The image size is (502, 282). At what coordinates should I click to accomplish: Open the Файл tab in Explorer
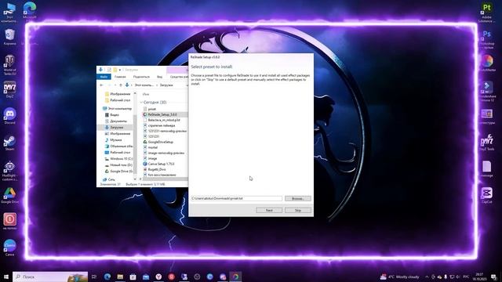point(104,77)
